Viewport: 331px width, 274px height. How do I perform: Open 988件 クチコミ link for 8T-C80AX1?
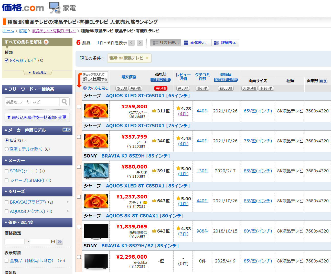point(202,231)
